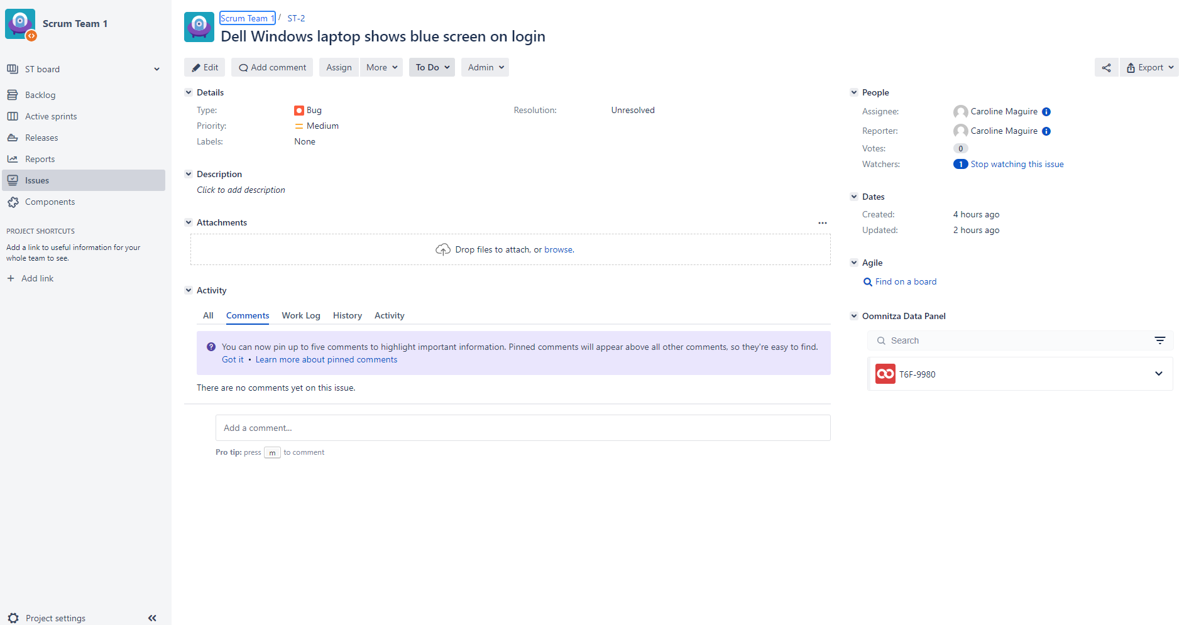Image resolution: width=1189 pixels, height=625 pixels.
Task: Click the Scrum Team project avatar in header
Action: tap(199, 27)
